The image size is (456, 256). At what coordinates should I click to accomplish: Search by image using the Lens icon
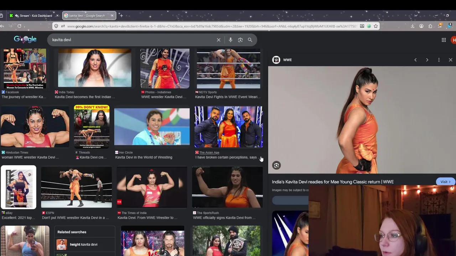pyautogui.click(x=240, y=40)
